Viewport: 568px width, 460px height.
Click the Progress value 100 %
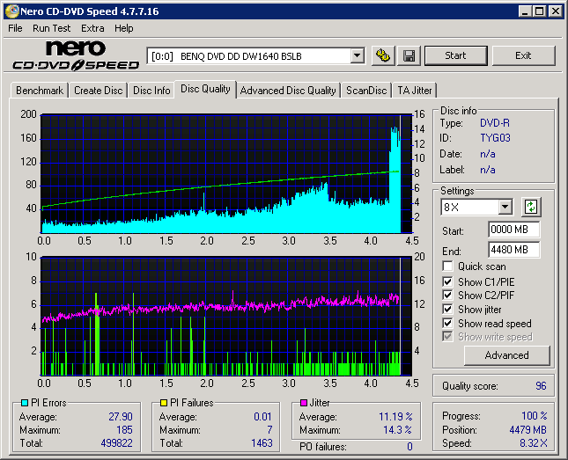pyautogui.click(x=535, y=415)
